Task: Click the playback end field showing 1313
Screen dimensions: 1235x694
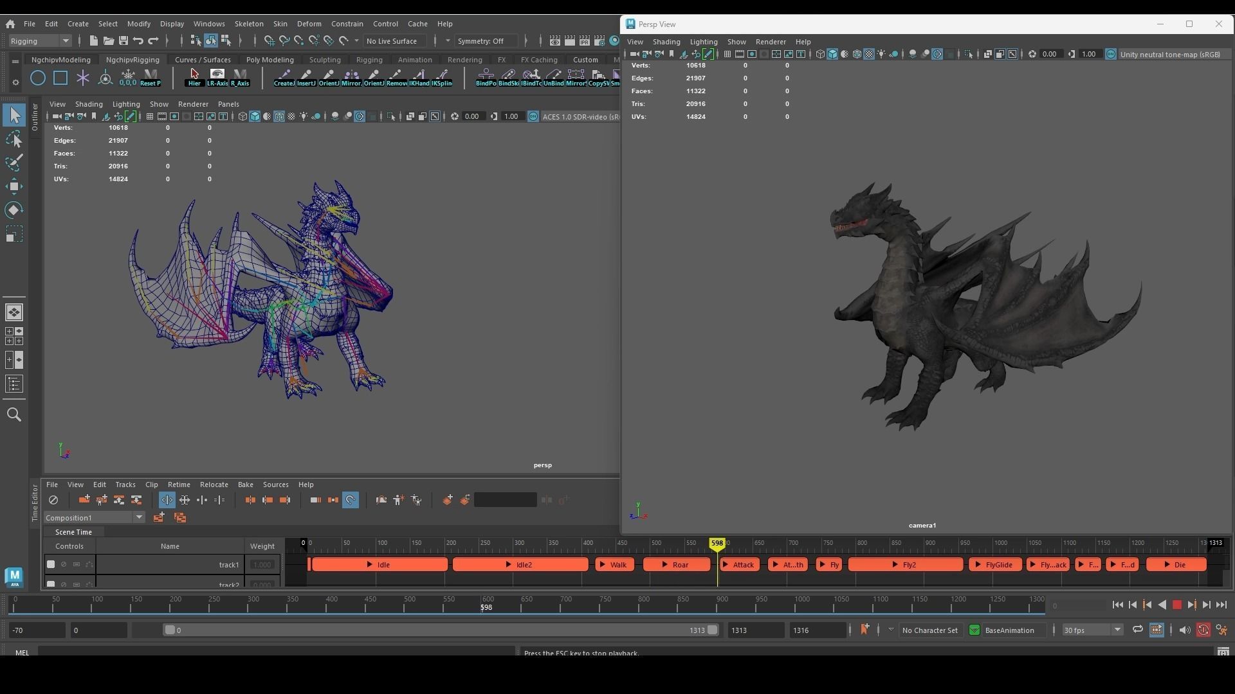Action: (756, 630)
